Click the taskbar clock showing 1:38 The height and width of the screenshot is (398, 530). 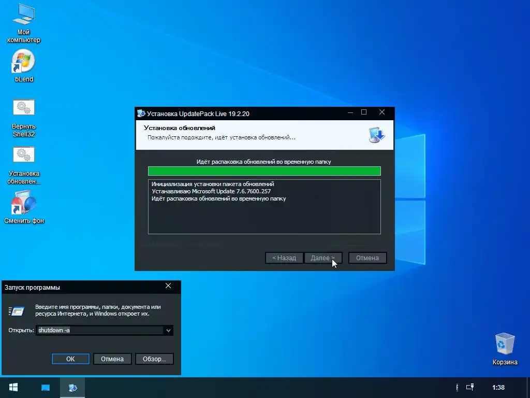[498, 388]
